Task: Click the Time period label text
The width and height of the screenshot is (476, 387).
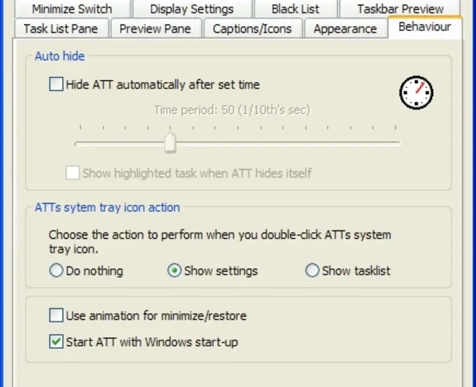Action: pos(232,110)
